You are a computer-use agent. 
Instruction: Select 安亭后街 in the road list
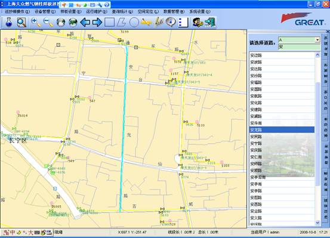[282, 177]
